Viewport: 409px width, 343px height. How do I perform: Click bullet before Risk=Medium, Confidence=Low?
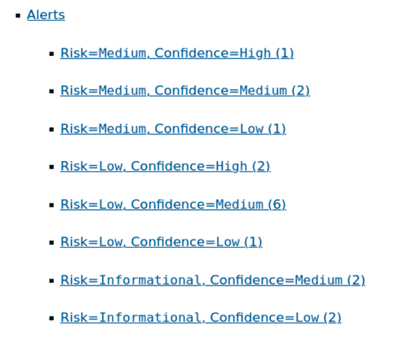pyautogui.click(x=51, y=130)
